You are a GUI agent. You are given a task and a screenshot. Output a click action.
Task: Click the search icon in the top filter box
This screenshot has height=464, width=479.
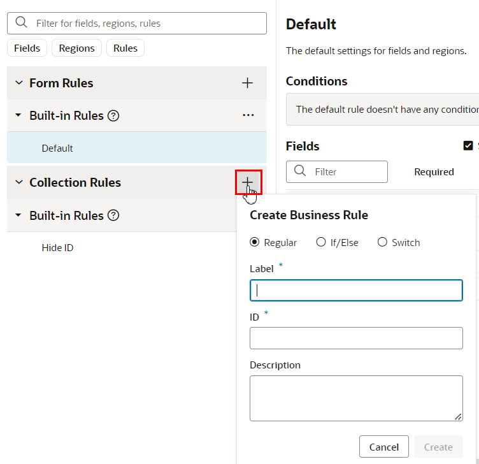21,23
